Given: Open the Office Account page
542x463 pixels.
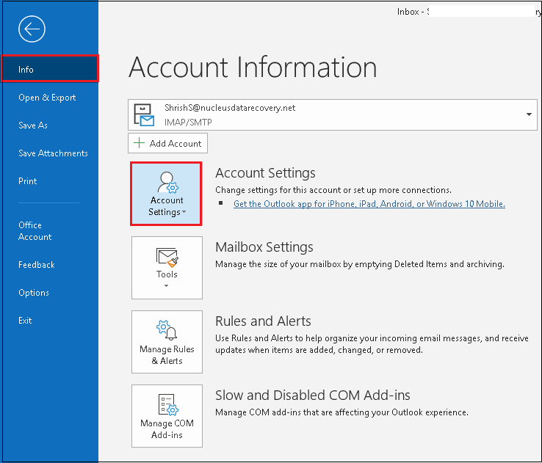Looking at the screenshot, I should 35,231.
